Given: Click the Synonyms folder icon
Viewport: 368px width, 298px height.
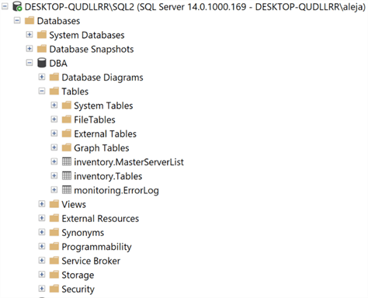Looking at the screenshot, I should pyautogui.click(x=54, y=232).
